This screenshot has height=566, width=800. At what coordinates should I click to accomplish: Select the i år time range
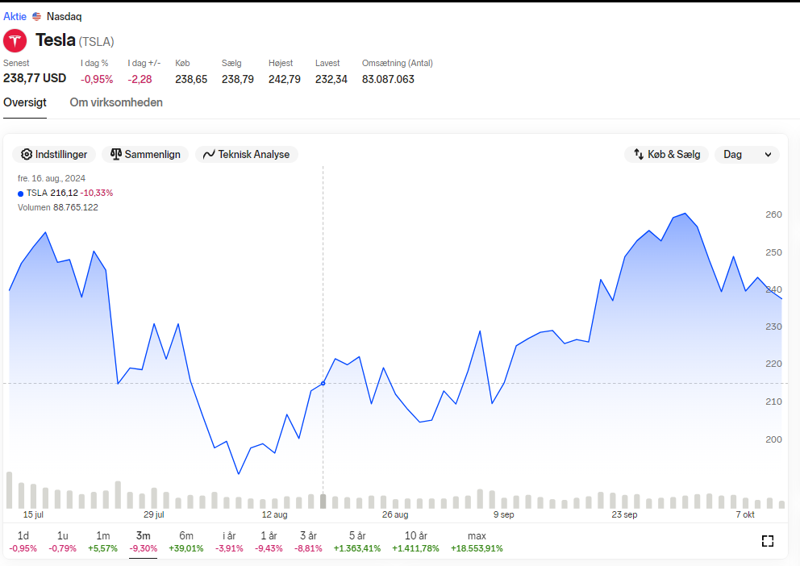(229, 542)
